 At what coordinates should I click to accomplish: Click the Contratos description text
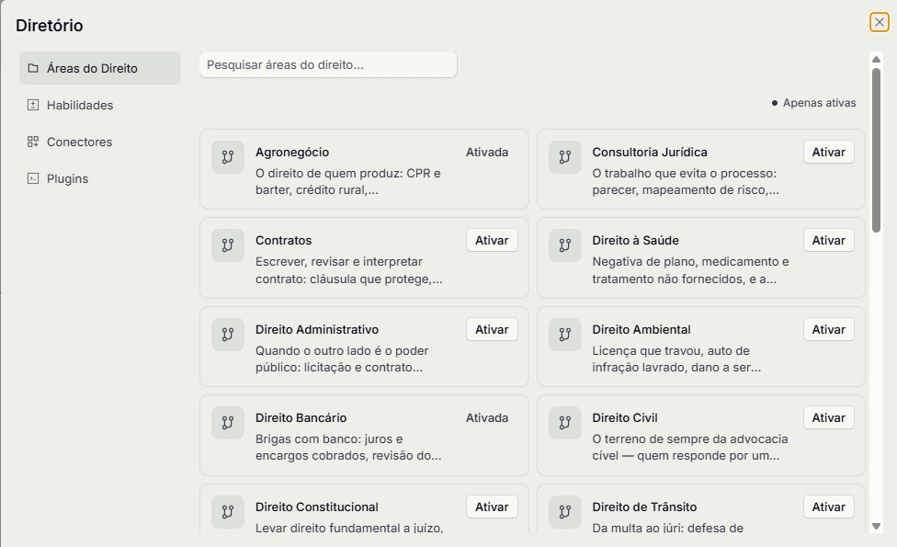[349, 270]
